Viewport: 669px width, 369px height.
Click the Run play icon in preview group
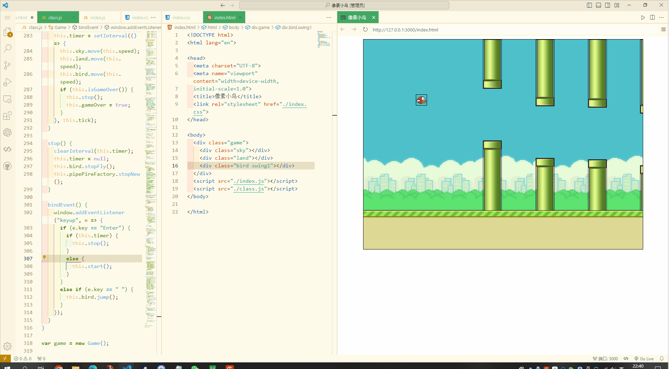click(643, 17)
